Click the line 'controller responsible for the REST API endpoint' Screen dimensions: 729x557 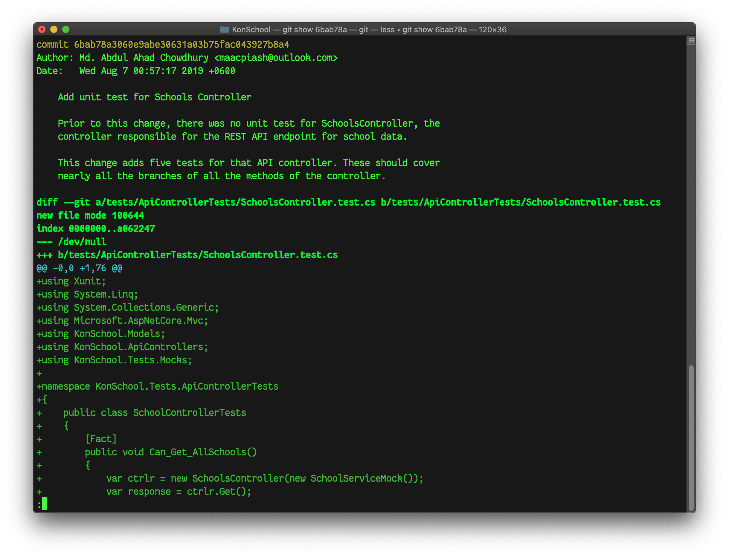pyautogui.click(x=232, y=137)
